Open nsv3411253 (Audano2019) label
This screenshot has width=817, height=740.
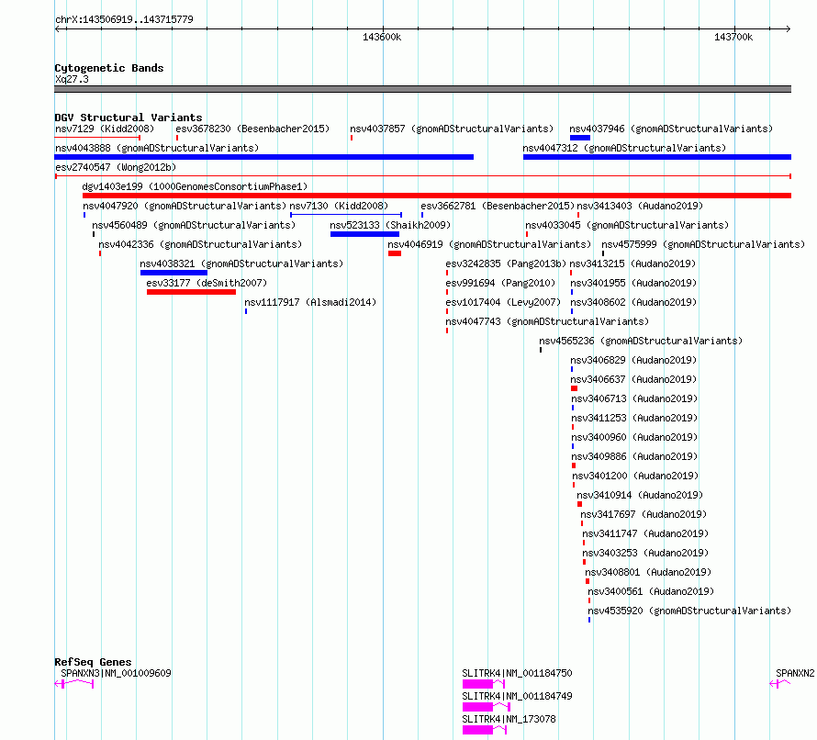click(634, 418)
